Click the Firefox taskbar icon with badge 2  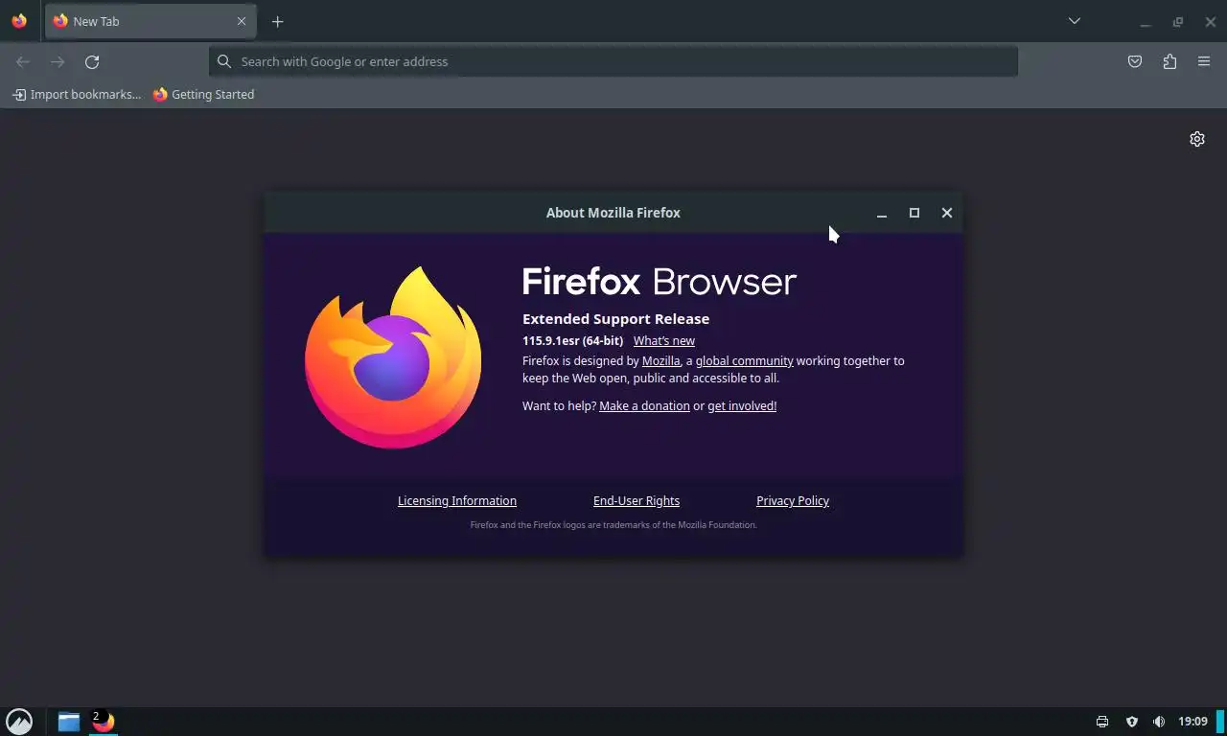(104, 722)
